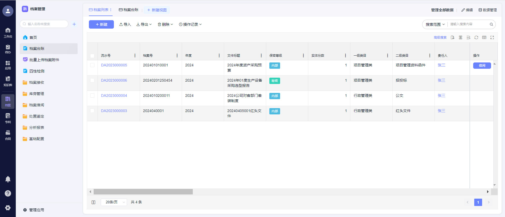Open the 专利 module icon
The width and height of the screenshot is (505, 217).
tap(8, 118)
